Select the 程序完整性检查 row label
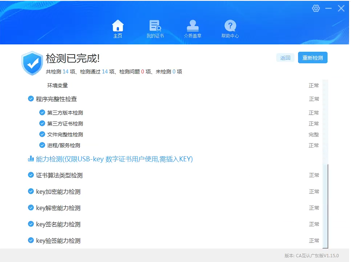Screen dimensions: 351x262 (57, 99)
